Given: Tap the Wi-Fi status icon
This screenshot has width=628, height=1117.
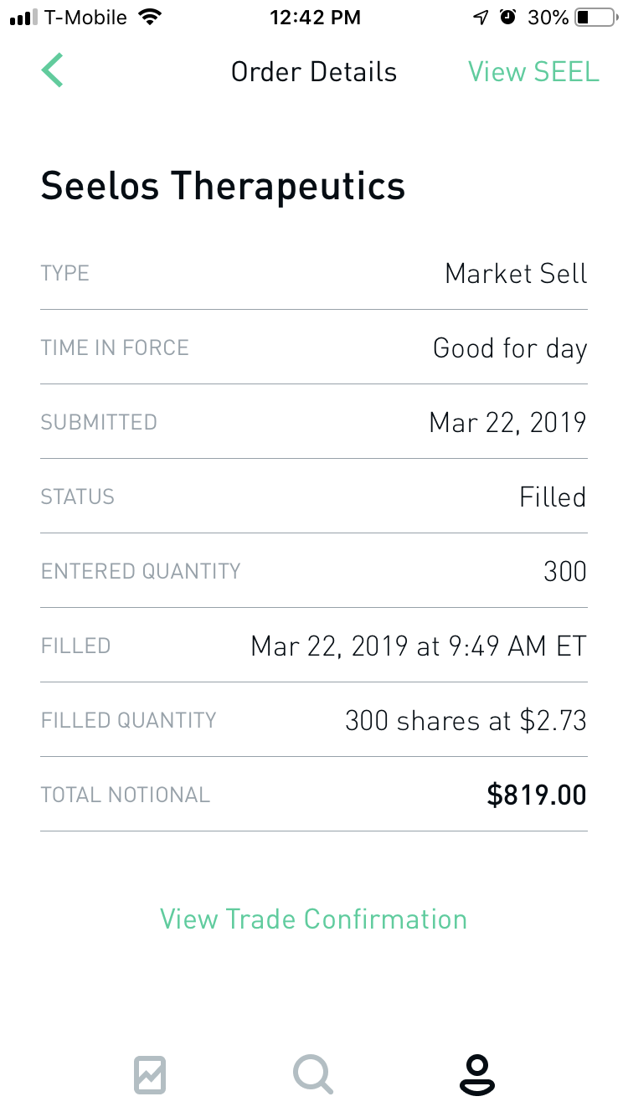Looking at the screenshot, I should 151,18.
